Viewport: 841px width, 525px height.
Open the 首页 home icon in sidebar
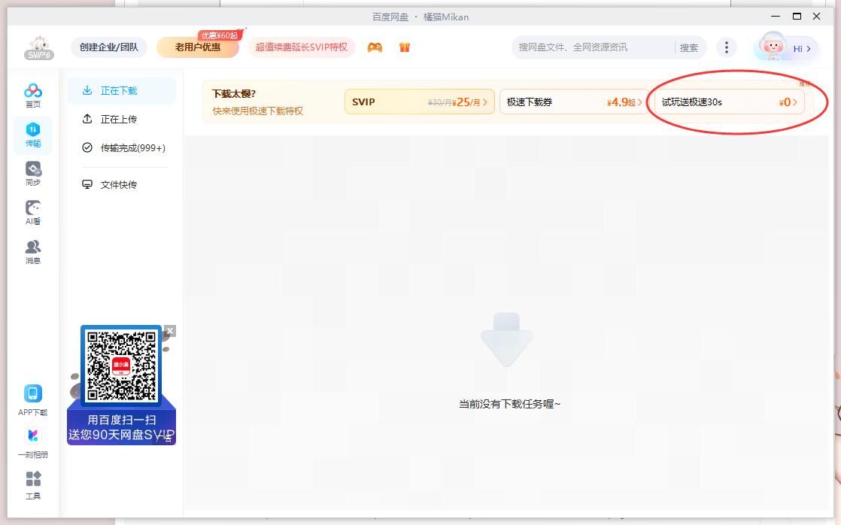(x=33, y=96)
